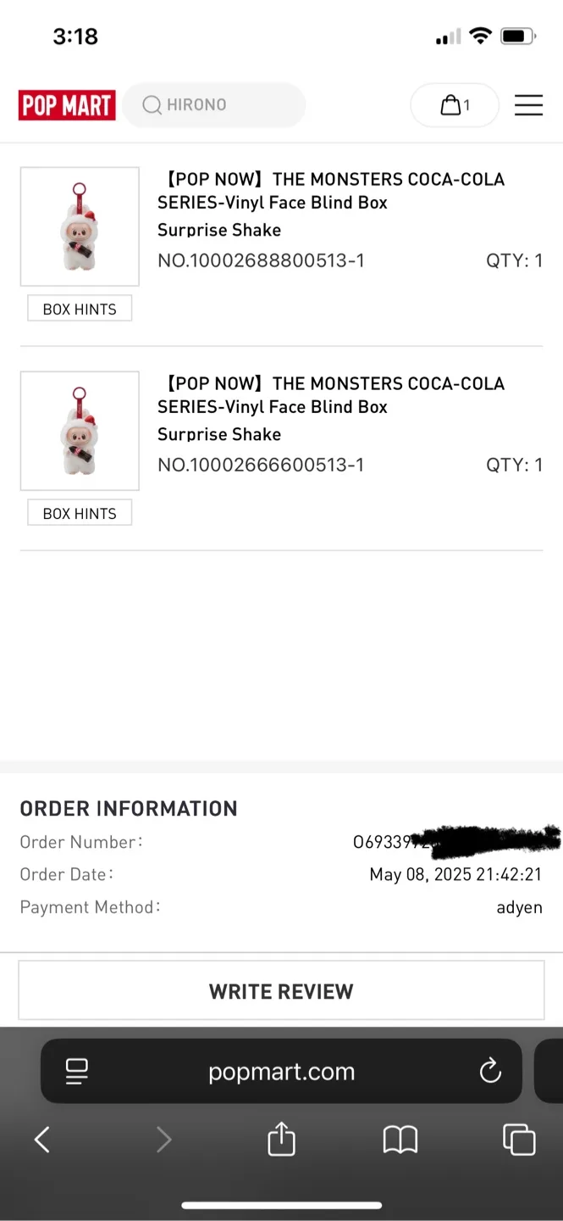Screen dimensions: 563x1221
Task: Open the first COCA-COLA product title link
Action: tap(330, 191)
